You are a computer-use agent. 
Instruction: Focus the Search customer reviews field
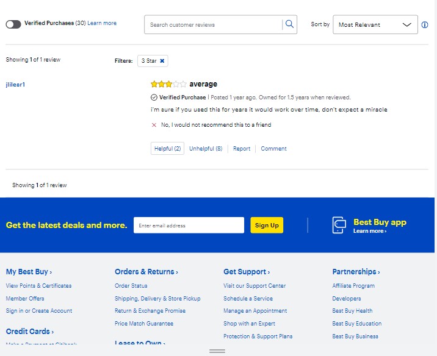click(213, 25)
